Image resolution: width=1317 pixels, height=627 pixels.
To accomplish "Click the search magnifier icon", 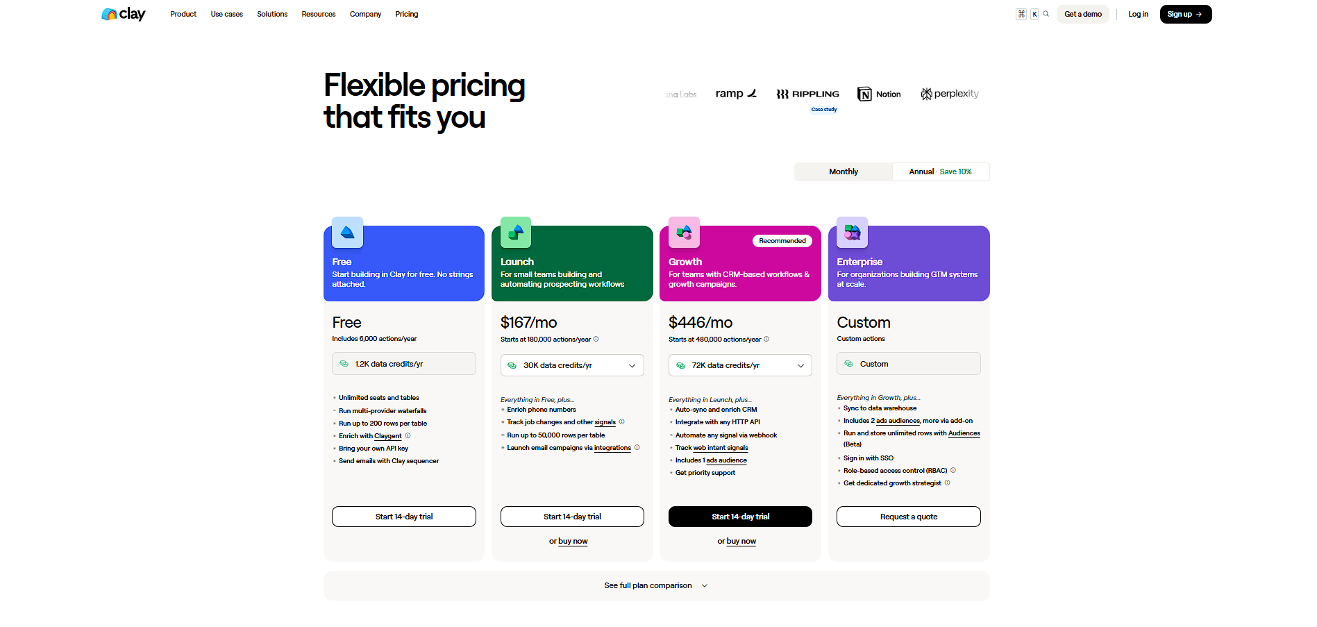I will click(x=1046, y=14).
